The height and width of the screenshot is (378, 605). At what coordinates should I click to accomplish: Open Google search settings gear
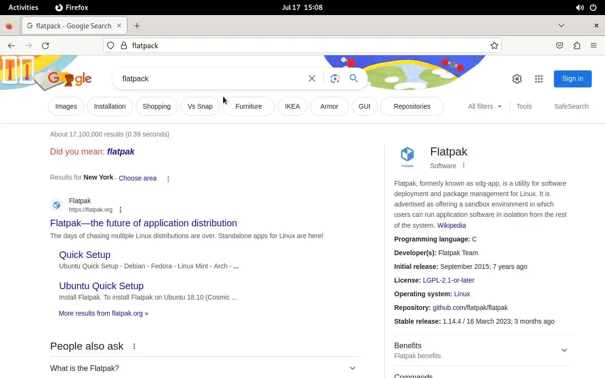tap(517, 79)
